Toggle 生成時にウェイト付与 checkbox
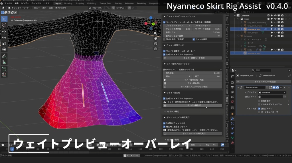This screenshot has width=292, height=163. 164,123
